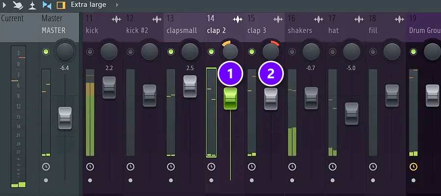The width and height of the screenshot is (441, 196).
Task: Click the routing dot below Master track
Action: click(46, 180)
